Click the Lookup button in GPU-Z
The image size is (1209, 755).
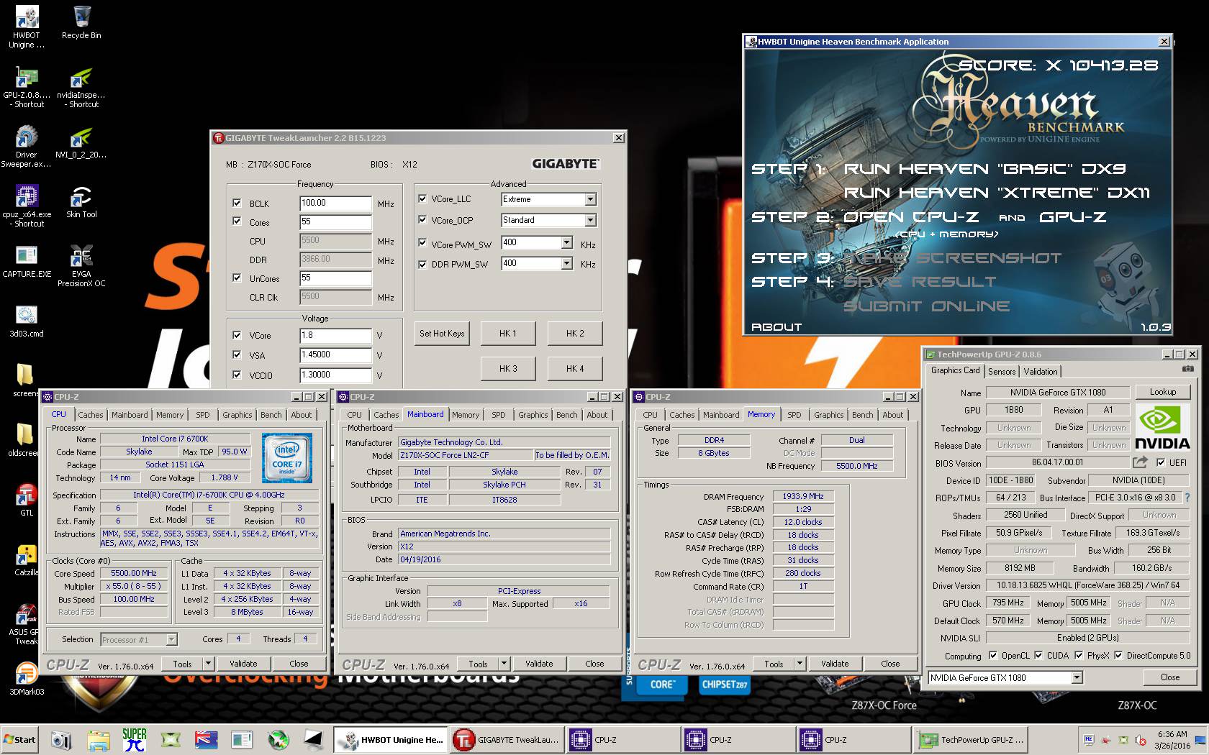tap(1163, 392)
